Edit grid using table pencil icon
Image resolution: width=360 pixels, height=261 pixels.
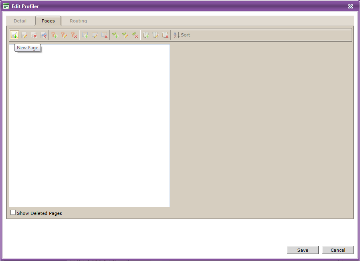pyautogui.click(x=95, y=35)
